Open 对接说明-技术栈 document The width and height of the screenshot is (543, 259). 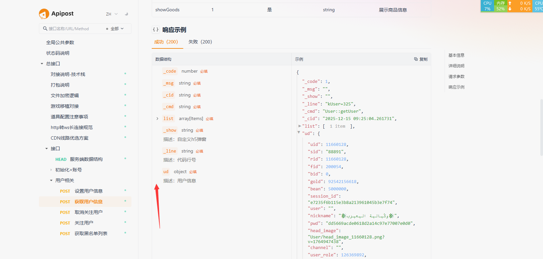[x=68, y=74]
